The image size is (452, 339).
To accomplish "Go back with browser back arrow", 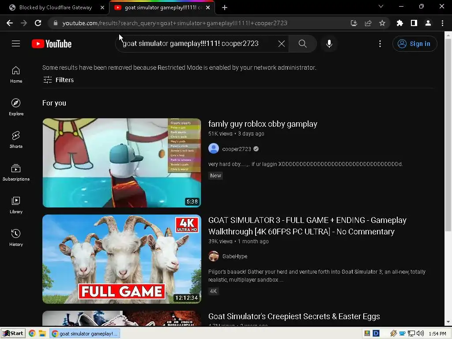I will pyautogui.click(x=10, y=23).
